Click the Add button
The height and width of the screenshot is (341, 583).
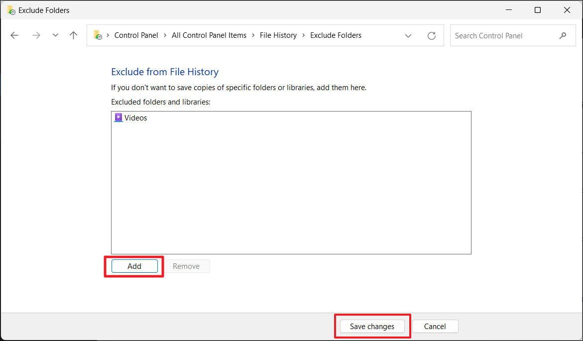(x=134, y=266)
